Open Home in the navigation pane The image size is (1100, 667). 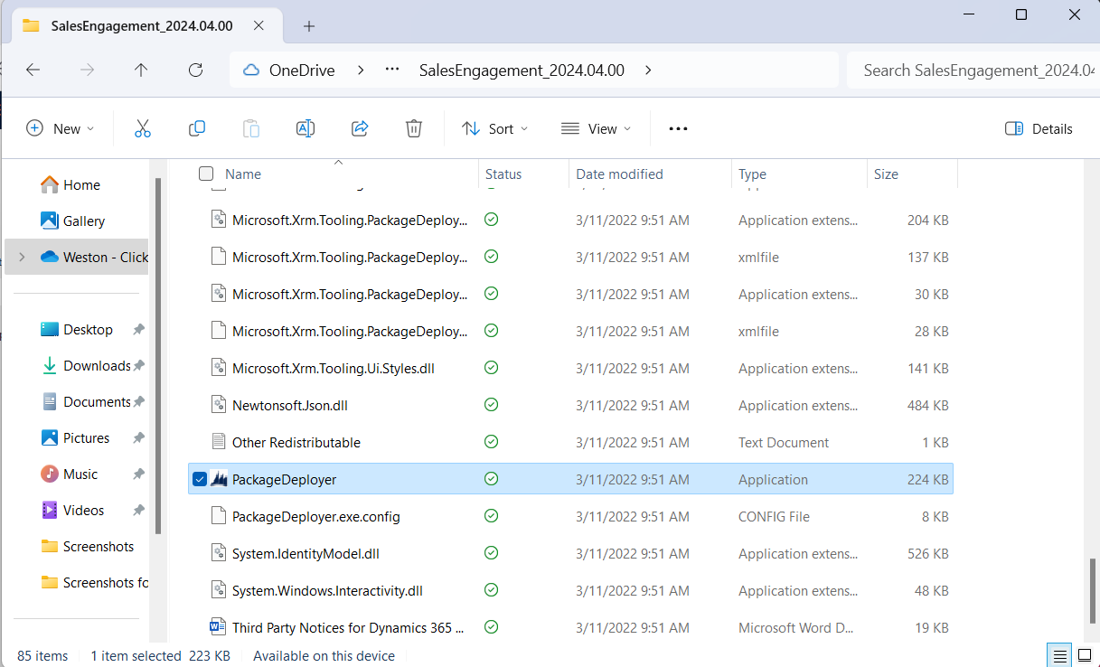tap(81, 184)
